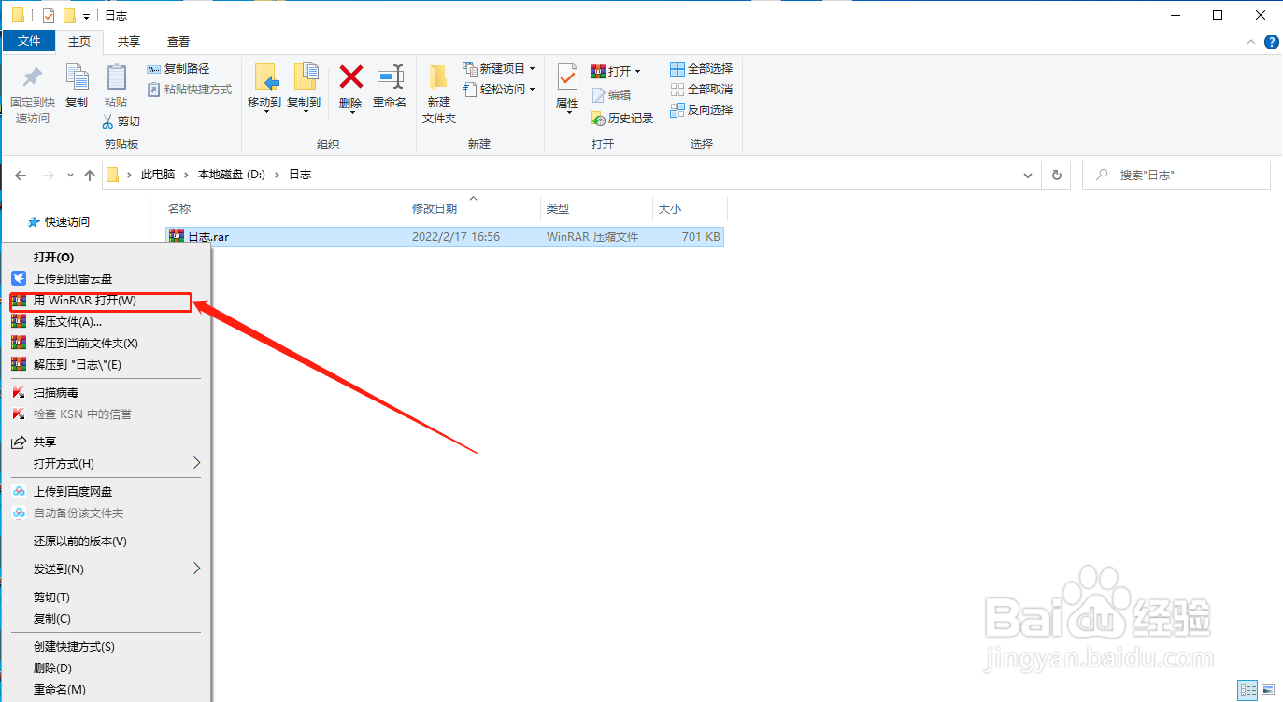Choose Paste shortcut in the ribbon
1283x702 pixels.
190,90
